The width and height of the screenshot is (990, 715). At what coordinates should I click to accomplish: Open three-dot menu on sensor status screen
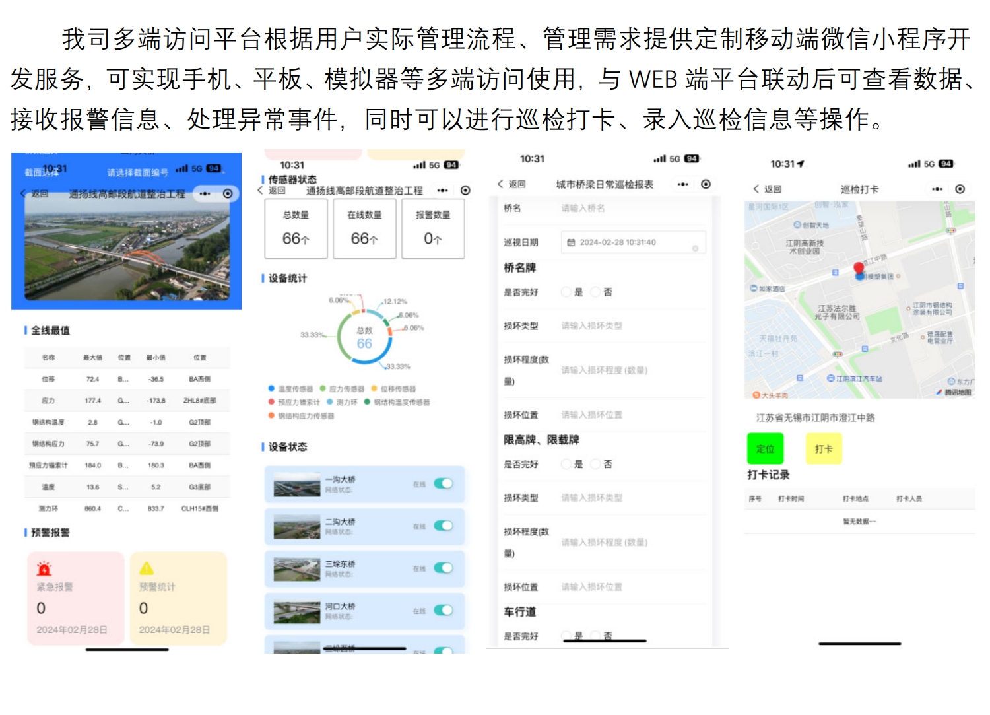pyautogui.click(x=442, y=191)
